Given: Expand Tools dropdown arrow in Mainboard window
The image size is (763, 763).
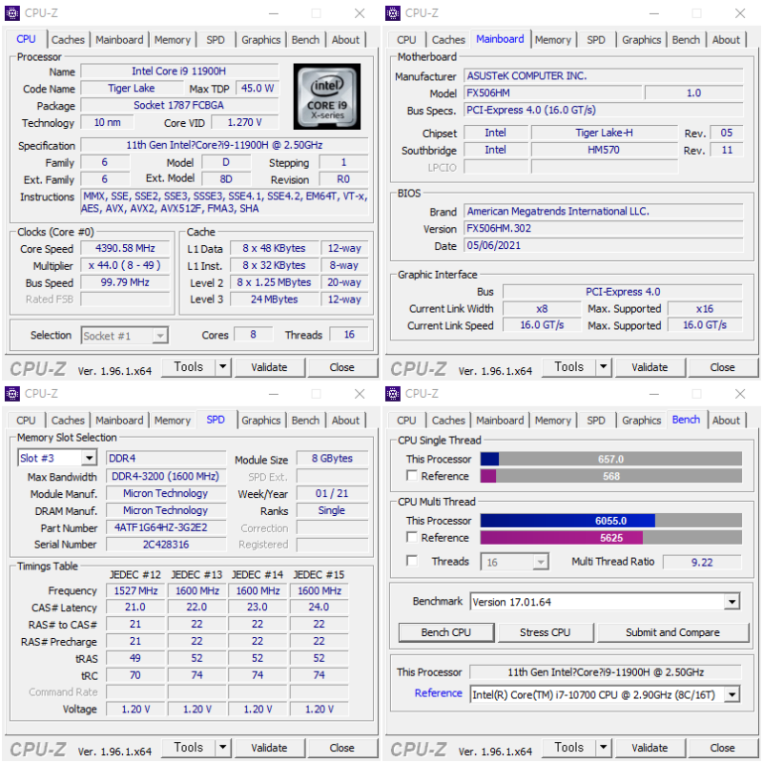Looking at the screenshot, I should 604,367.
